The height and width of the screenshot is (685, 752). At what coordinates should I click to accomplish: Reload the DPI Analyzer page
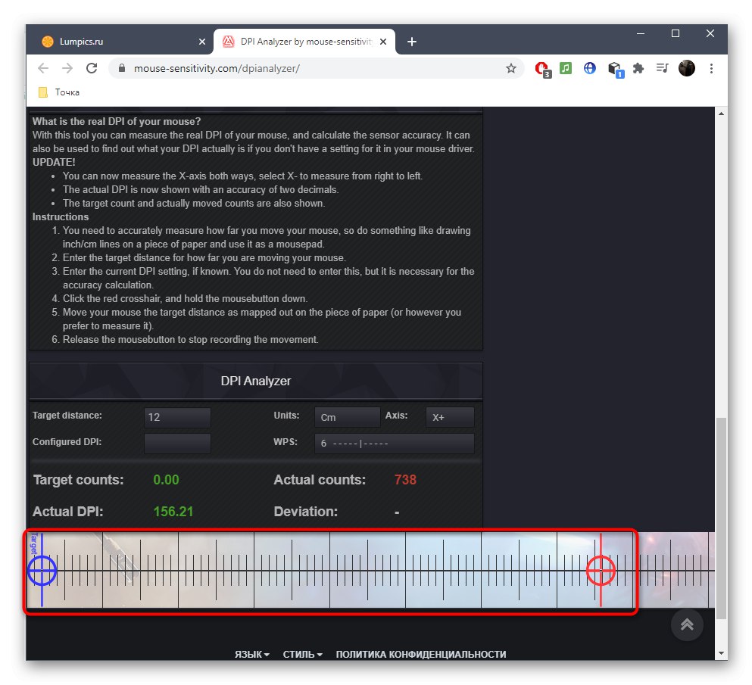click(92, 68)
